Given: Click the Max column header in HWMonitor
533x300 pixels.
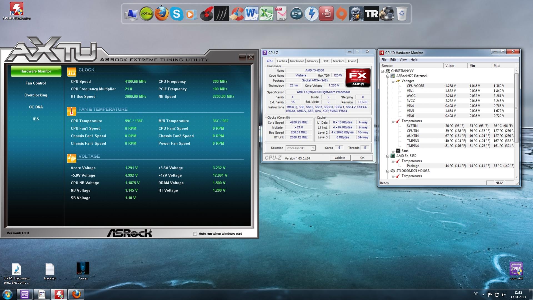Looking at the screenshot, I should click(x=504, y=66).
